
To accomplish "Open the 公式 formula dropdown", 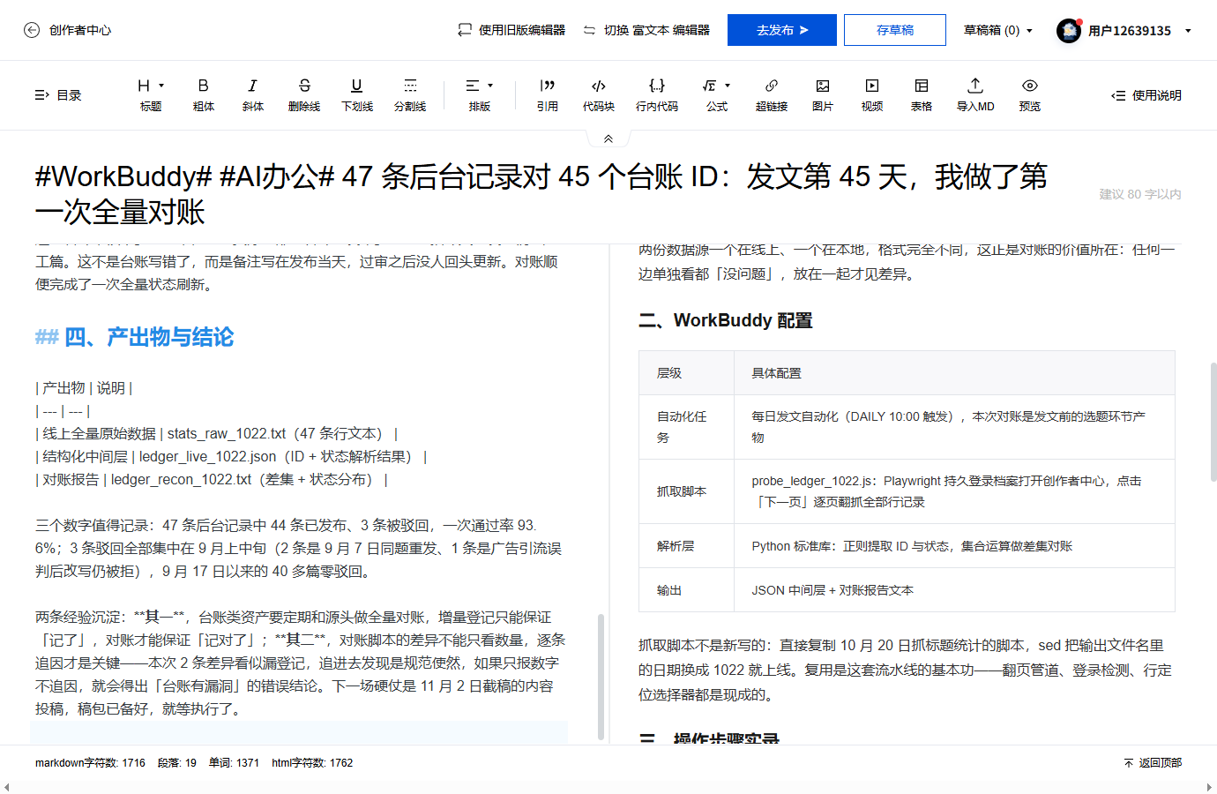I will 717,94.
